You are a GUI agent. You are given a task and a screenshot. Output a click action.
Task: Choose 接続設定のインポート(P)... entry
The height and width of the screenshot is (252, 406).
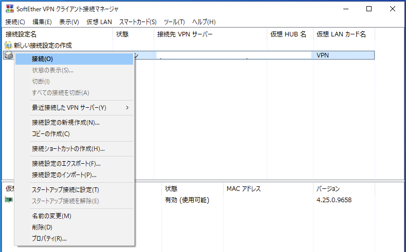coord(75,175)
